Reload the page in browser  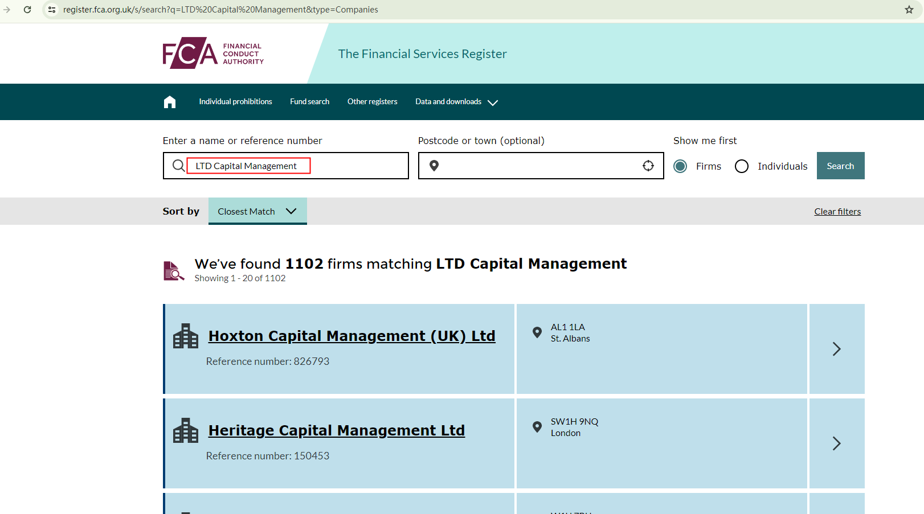click(x=27, y=10)
